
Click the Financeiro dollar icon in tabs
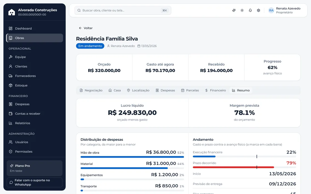[207, 90]
